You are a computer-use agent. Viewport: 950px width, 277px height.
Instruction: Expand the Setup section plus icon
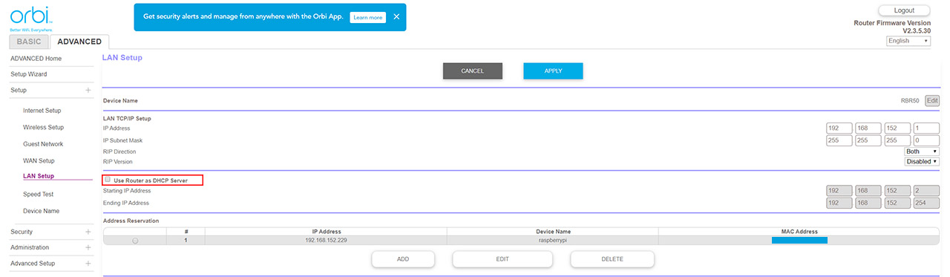point(88,90)
